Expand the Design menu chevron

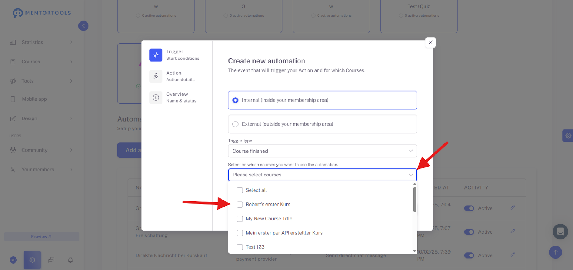click(71, 118)
